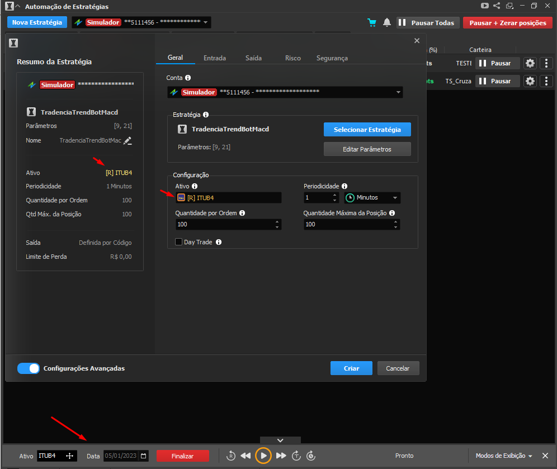Click Pausar Todas button
This screenshot has width=557, height=469.
pyautogui.click(x=428, y=23)
